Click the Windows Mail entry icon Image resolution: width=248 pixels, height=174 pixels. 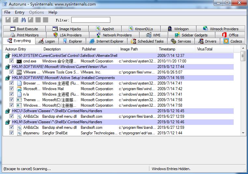pyautogui.click(x=19, y=89)
